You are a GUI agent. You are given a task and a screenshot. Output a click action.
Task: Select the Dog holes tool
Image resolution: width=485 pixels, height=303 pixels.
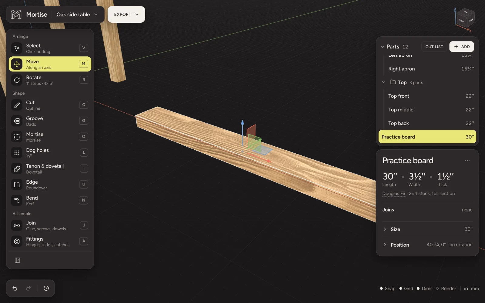tap(50, 153)
